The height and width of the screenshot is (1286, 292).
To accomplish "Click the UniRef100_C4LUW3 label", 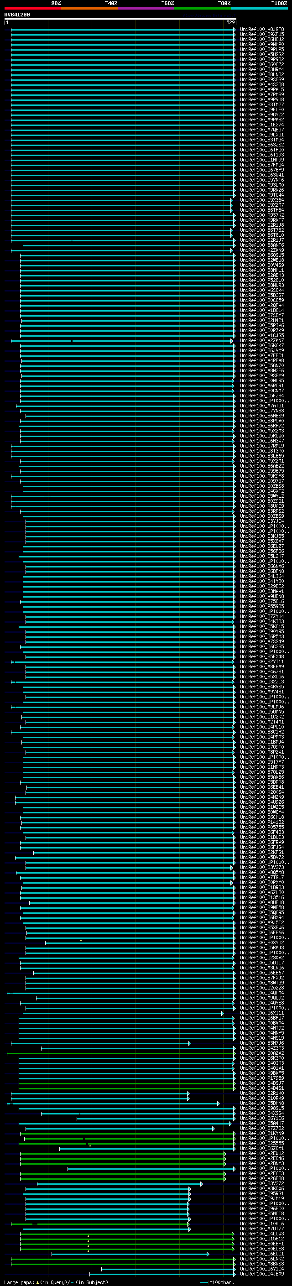I will click(x=262, y=1234).
